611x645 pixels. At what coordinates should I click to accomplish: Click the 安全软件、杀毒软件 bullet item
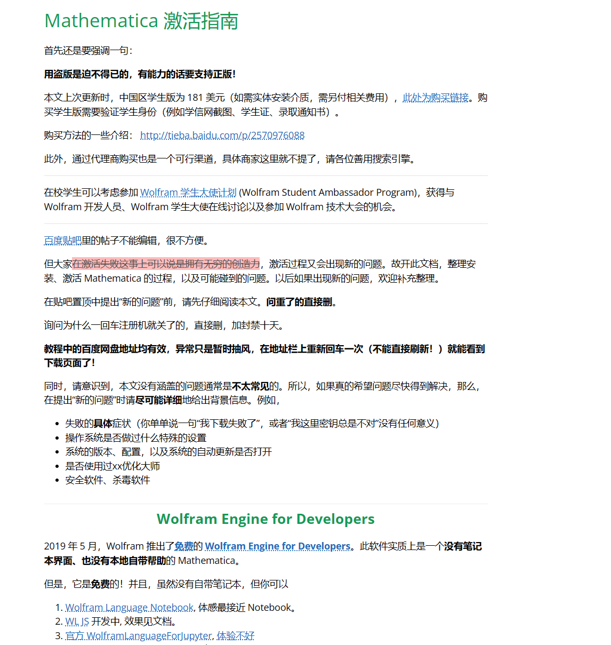[x=108, y=480]
